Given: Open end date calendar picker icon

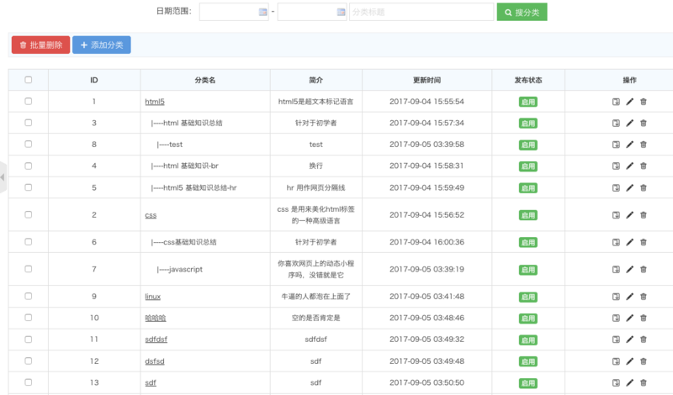Looking at the screenshot, I should (x=341, y=12).
